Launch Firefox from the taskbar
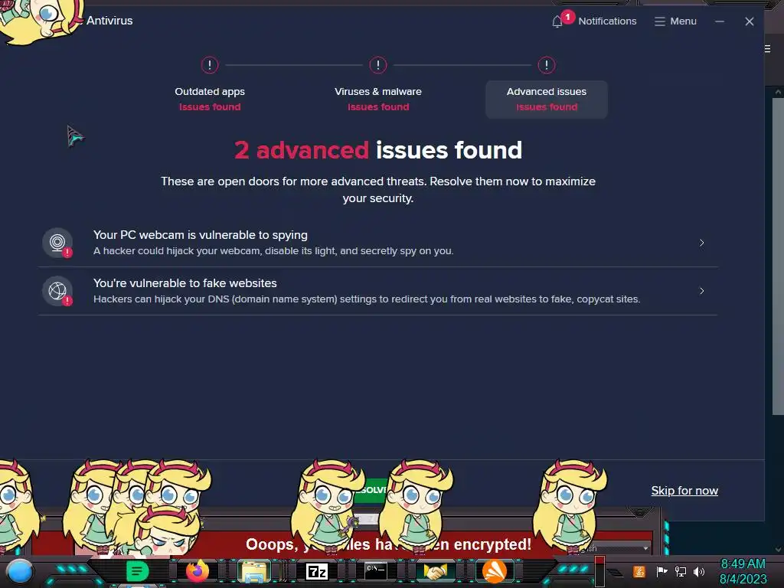Image resolution: width=784 pixels, height=588 pixels. click(x=198, y=571)
